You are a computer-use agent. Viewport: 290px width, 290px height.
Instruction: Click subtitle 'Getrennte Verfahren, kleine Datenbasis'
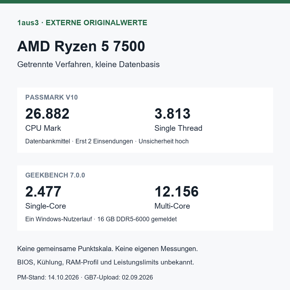[x=88, y=64]
